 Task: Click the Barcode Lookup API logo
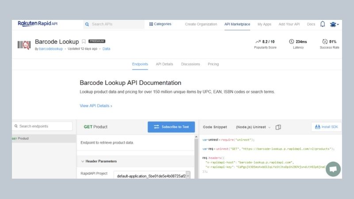(x=24, y=45)
